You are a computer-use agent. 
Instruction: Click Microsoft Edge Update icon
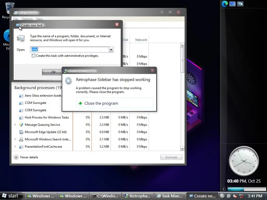pyautogui.click(x=21, y=132)
